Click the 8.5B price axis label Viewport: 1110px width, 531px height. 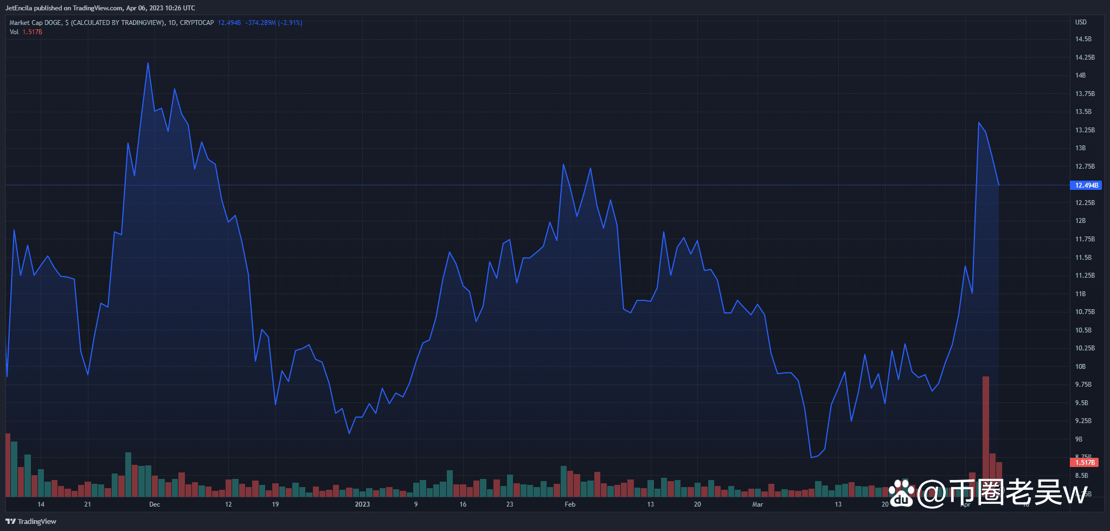point(1082,476)
